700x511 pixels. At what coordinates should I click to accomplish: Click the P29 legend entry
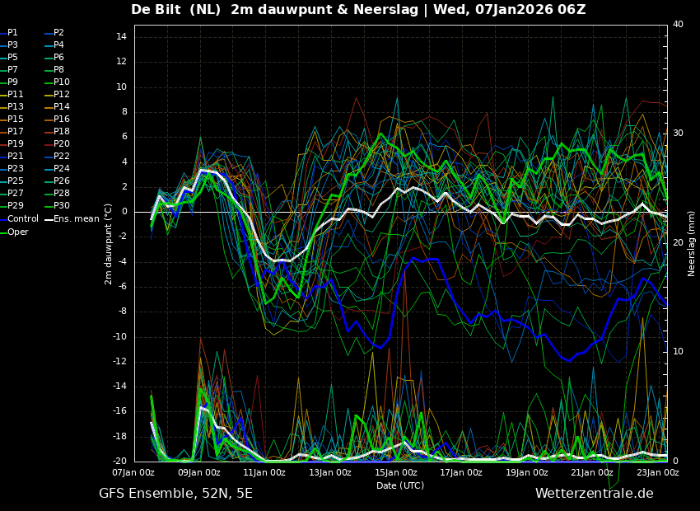tap(12, 205)
